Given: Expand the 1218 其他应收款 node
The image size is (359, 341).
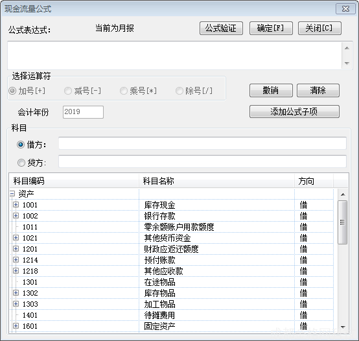Looking at the screenshot, I should pos(16,271).
